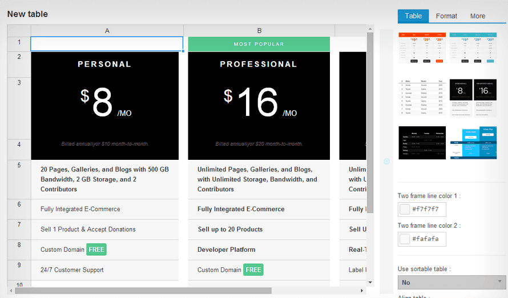
Task: Click the Two frame line color 2 swatch
Action: coord(405,239)
